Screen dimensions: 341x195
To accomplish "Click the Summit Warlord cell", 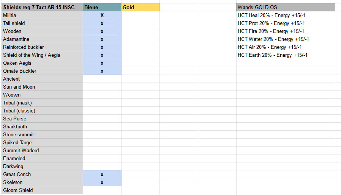I will pyautogui.click(x=41, y=151).
